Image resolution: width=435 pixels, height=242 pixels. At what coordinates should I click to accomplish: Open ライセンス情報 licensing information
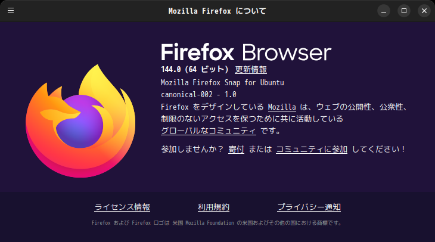122,207
